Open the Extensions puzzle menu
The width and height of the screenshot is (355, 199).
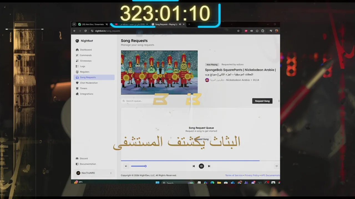click(x=263, y=31)
